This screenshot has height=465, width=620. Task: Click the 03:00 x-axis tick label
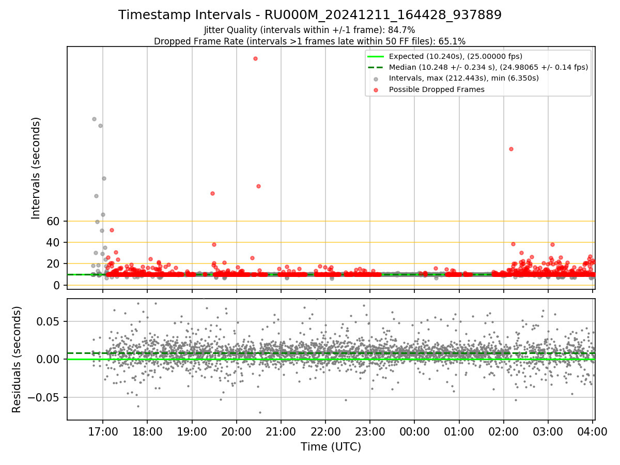pyautogui.click(x=548, y=431)
